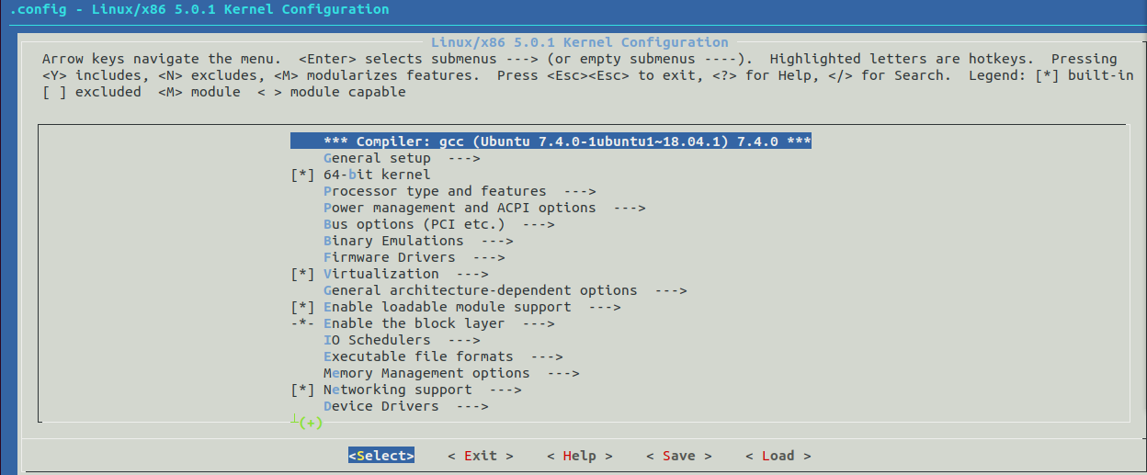Click the arrow after General setup
The width and height of the screenshot is (1147, 475).
pos(464,158)
